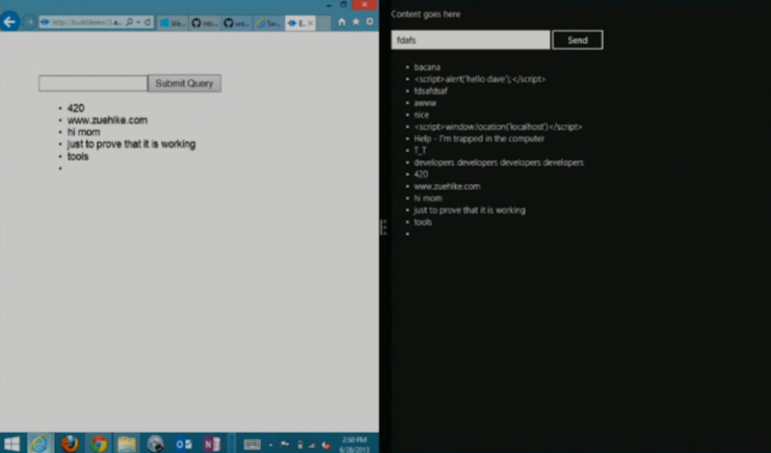
Task: Switch to the 'wo...' GitHub tab
Action: coord(236,23)
